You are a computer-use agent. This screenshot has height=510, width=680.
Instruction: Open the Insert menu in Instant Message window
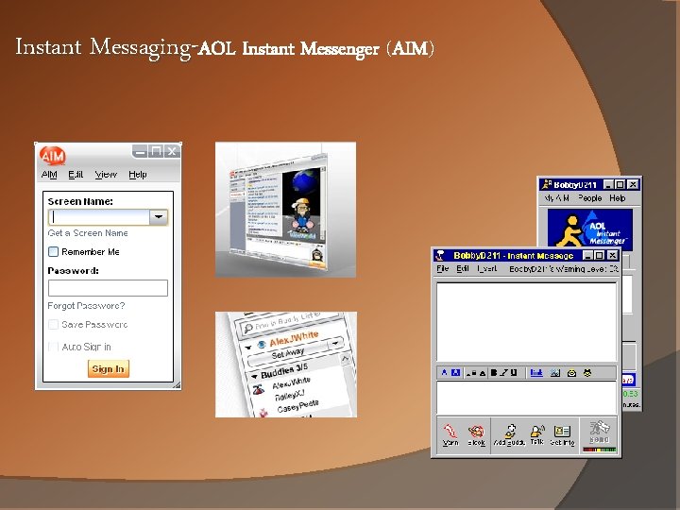[x=486, y=269]
